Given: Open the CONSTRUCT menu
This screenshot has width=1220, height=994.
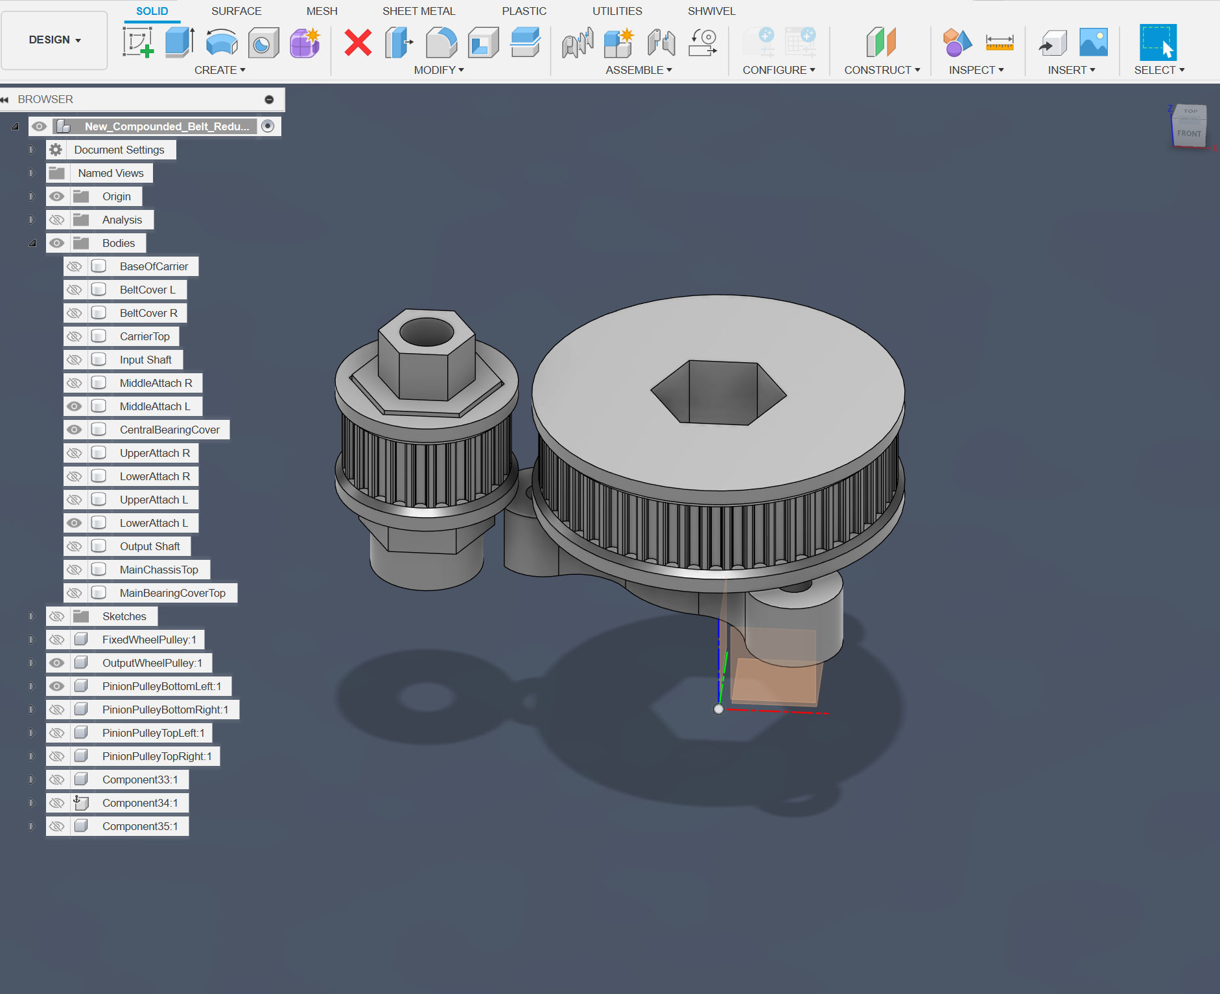Looking at the screenshot, I should pos(882,70).
